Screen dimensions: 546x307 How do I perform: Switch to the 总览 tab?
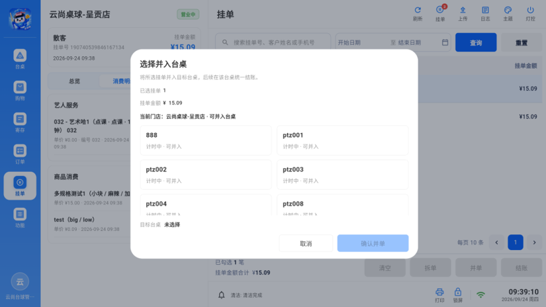coord(74,81)
